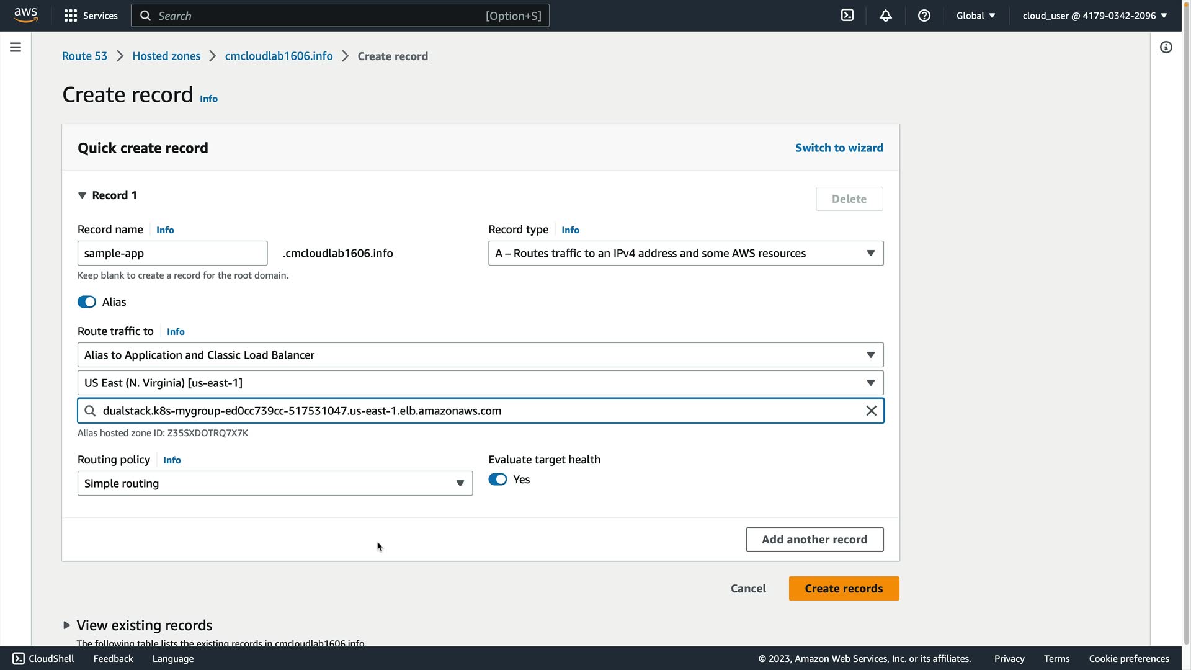Viewport: 1191px width, 670px height.
Task: Open the help question mark icon
Action: pos(924,16)
